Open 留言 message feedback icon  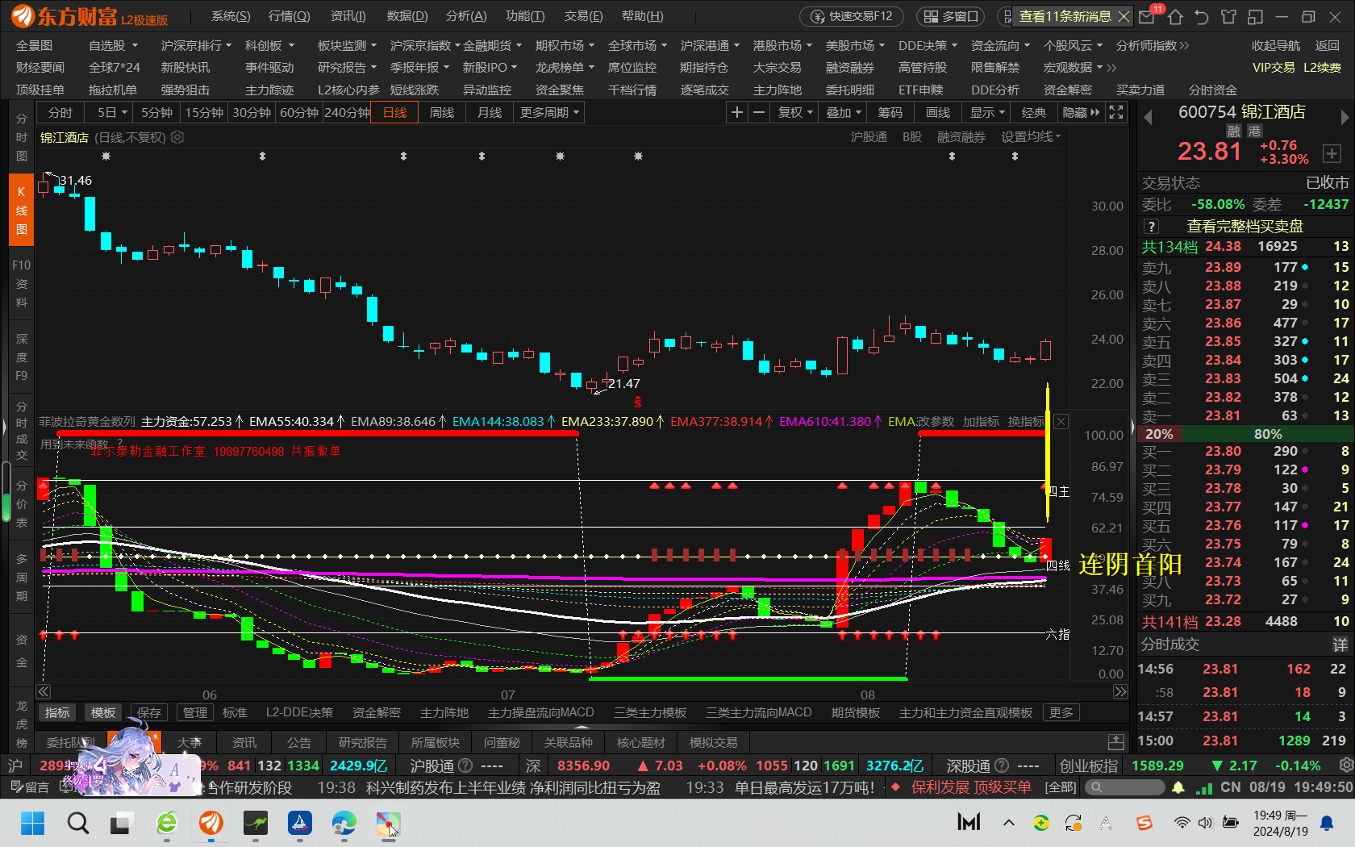[x=29, y=787]
